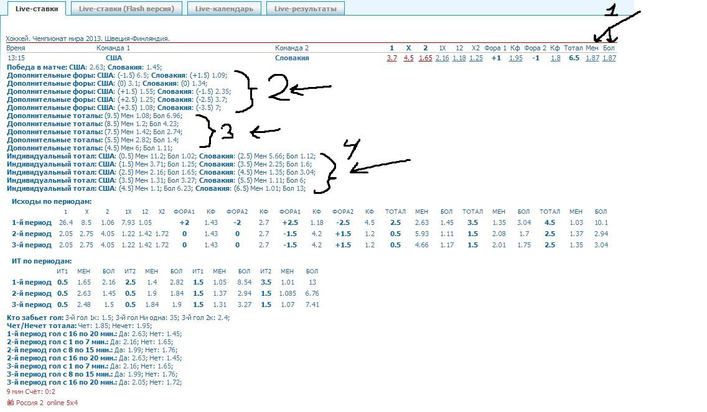This screenshot has height=412, width=707.
Task: Click the 3-й период гол с 16 по 20 мин. line
Action: click(x=94, y=382)
